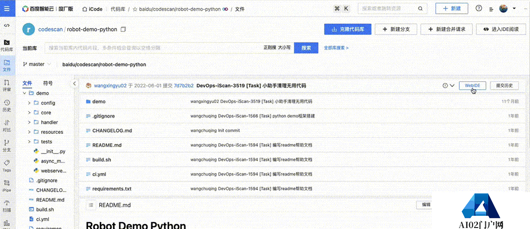Click the 新建合并请求 button

point(447,29)
